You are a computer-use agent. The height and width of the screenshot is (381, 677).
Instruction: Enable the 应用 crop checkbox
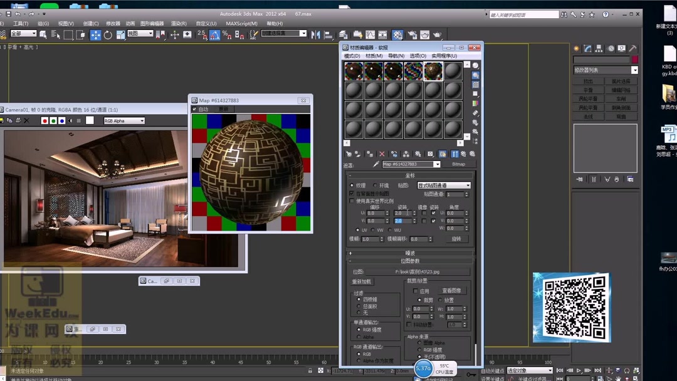tap(416, 291)
